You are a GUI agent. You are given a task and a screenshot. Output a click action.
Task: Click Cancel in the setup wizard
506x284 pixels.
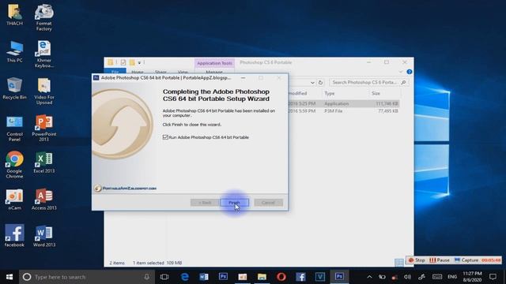[x=268, y=203]
